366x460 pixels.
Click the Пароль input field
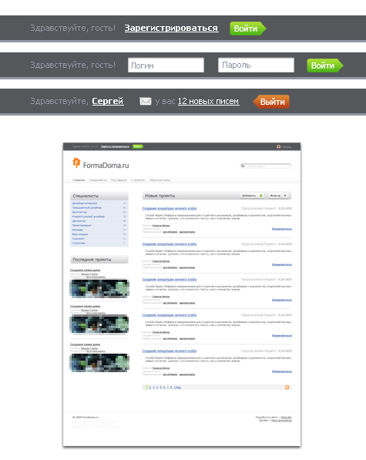(x=256, y=65)
